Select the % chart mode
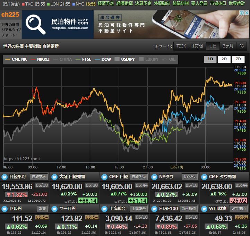The height and width of the screenshot is (236, 250). (x=241, y=46)
